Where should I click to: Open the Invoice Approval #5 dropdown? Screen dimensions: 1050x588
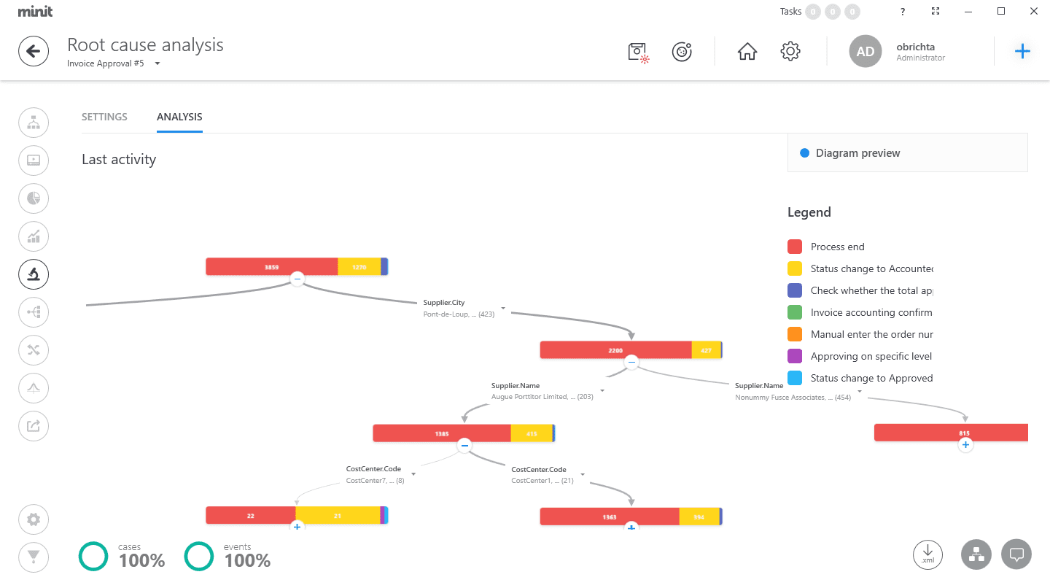click(x=156, y=63)
